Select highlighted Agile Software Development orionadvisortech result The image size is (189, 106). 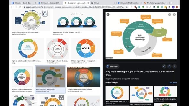click(50, 79)
